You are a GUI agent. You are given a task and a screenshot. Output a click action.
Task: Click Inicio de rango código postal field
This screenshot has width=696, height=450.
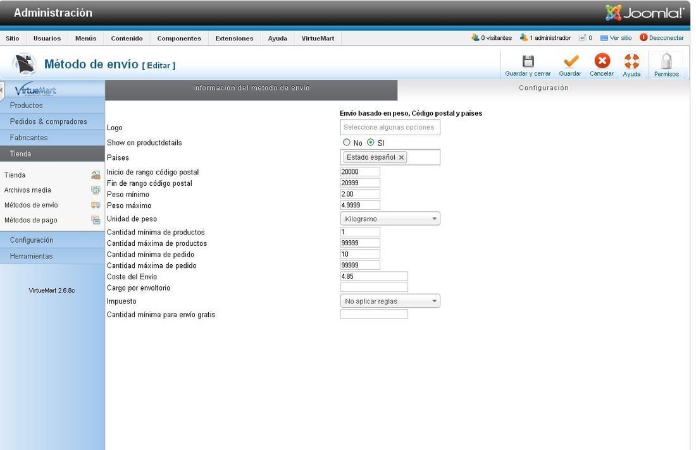(x=360, y=171)
